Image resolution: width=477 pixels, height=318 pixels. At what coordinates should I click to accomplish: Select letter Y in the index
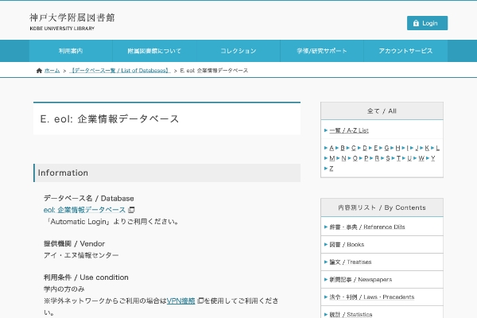click(x=433, y=158)
